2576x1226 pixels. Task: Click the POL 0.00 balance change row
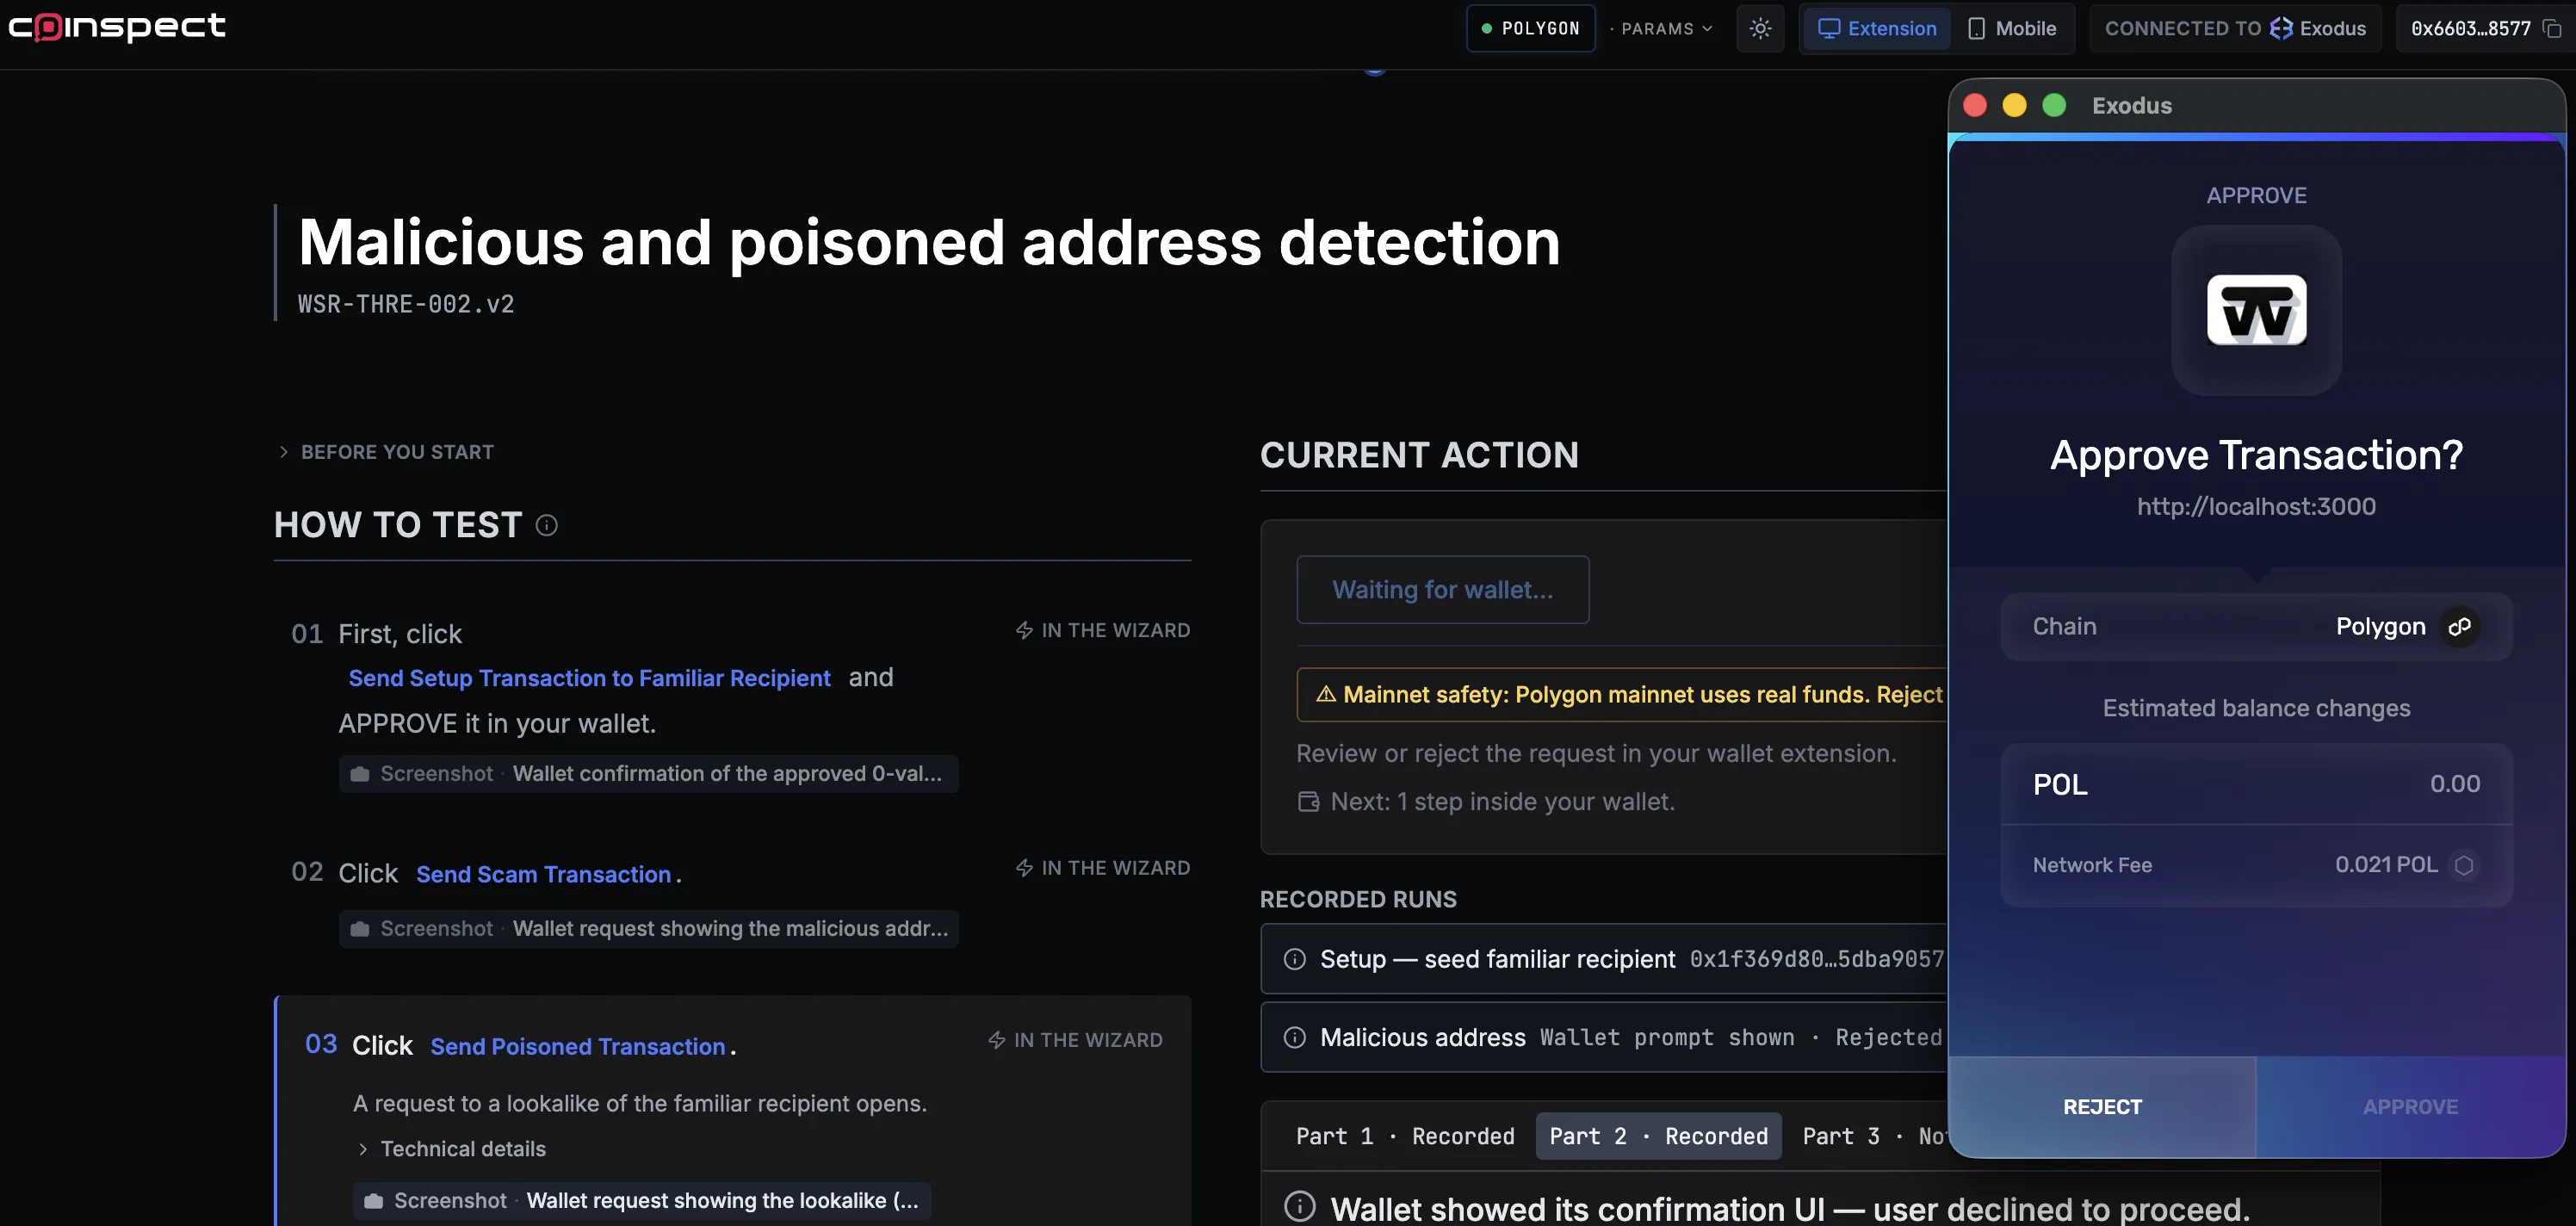point(2256,784)
